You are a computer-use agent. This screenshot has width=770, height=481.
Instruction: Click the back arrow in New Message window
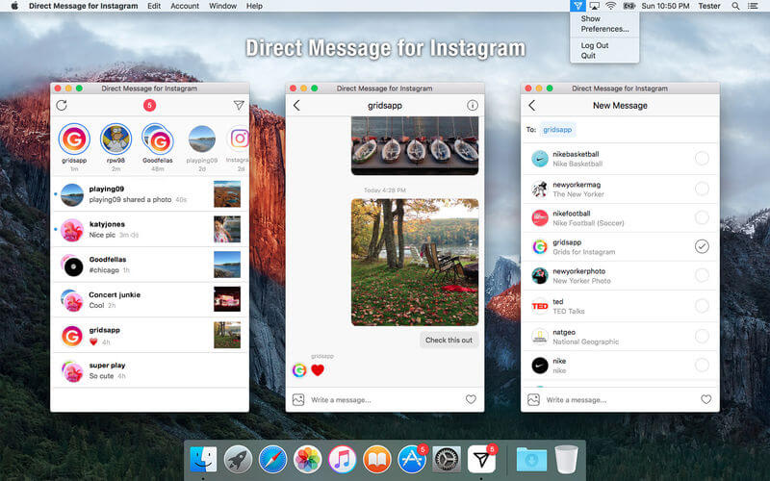click(532, 105)
